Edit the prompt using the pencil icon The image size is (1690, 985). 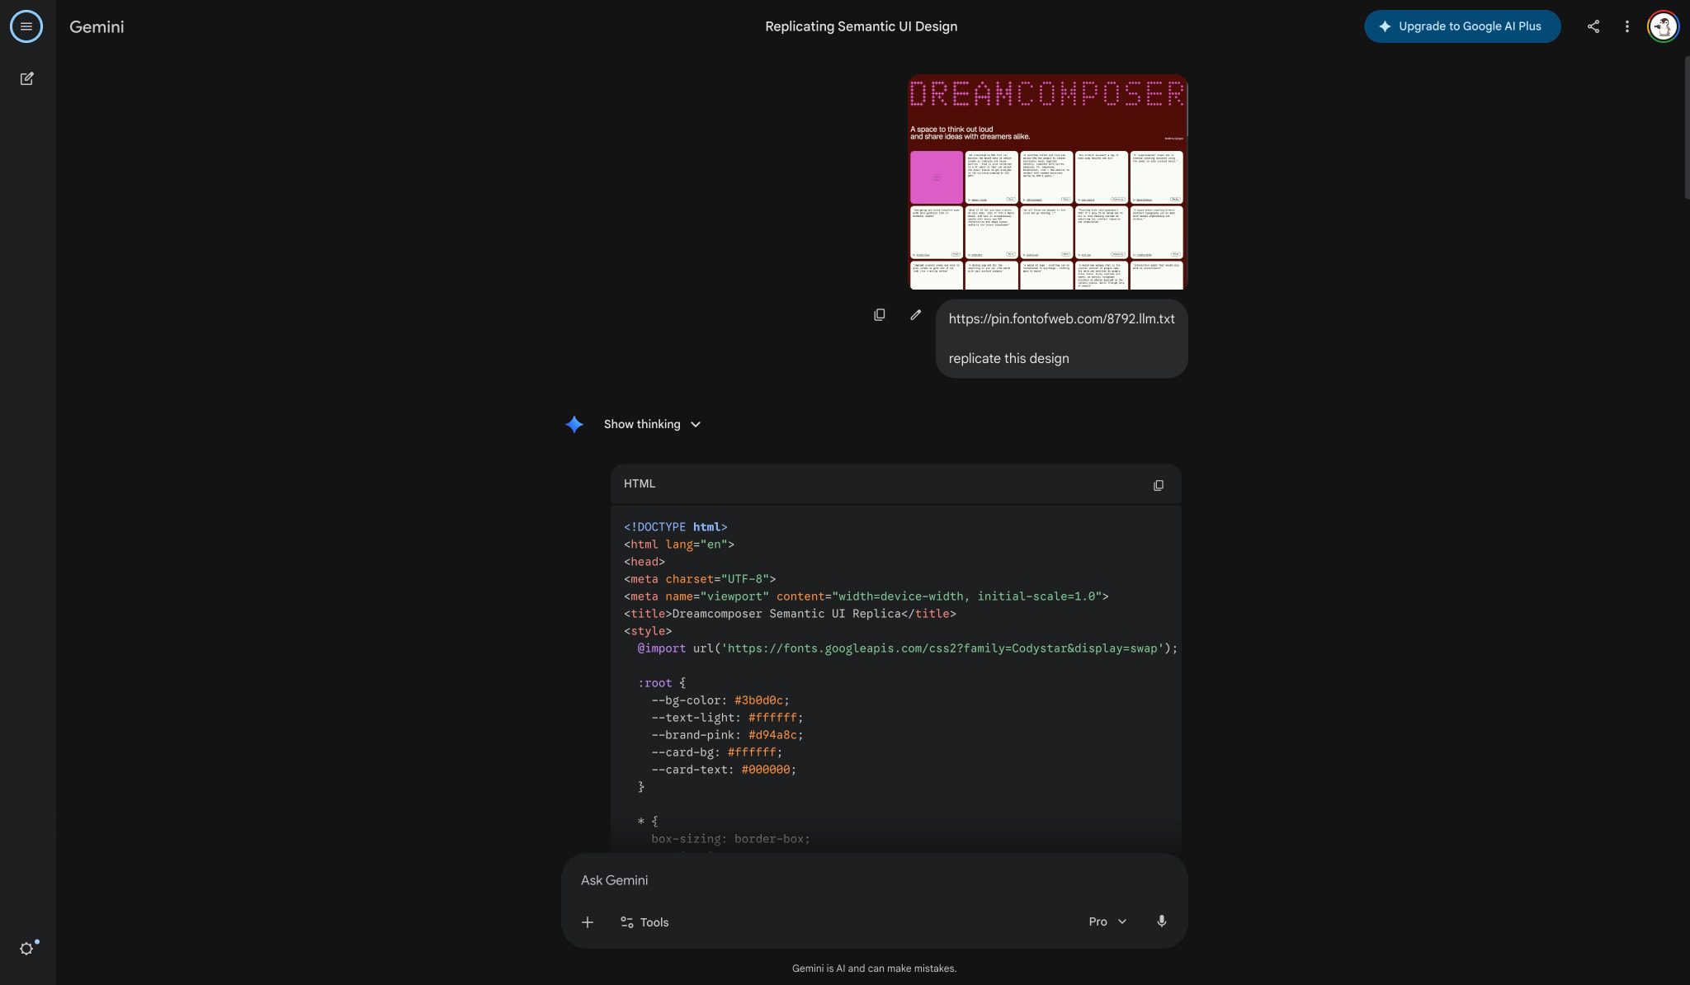(915, 315)
